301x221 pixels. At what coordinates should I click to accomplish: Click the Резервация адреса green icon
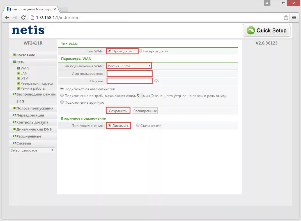(19, 83)
